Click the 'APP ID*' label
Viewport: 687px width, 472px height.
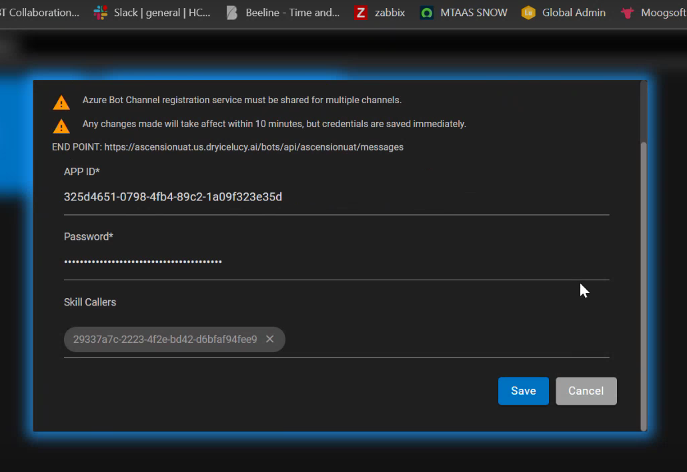point(82,172)
